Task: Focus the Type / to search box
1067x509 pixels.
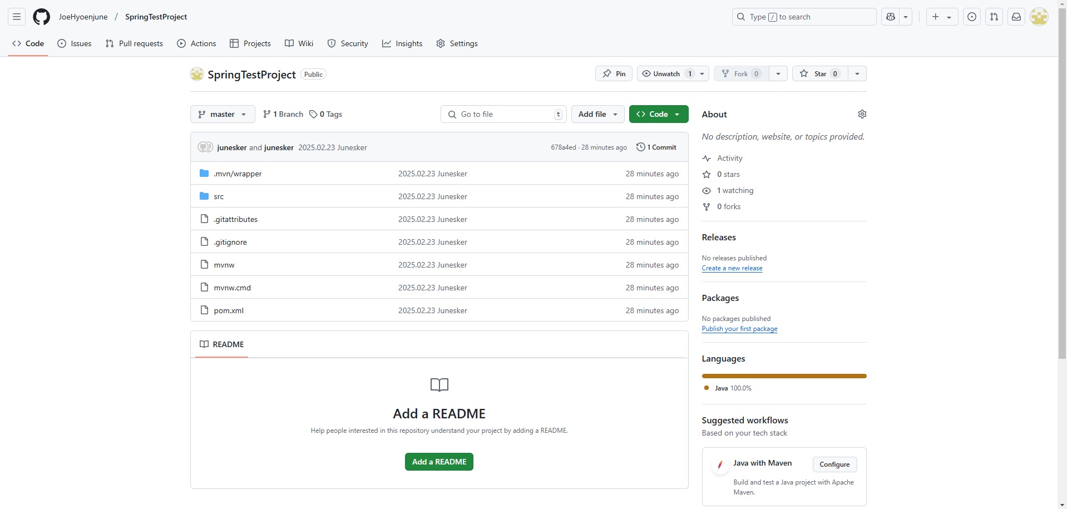Action: coord(804,17)
